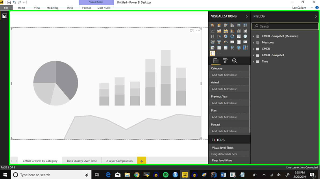320x179 pixels.
Task: Select the R script visual
Action: point(232,48)
